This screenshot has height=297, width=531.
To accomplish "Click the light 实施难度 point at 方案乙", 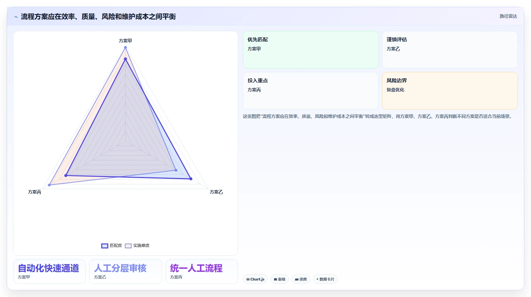I will coord(176,170).
